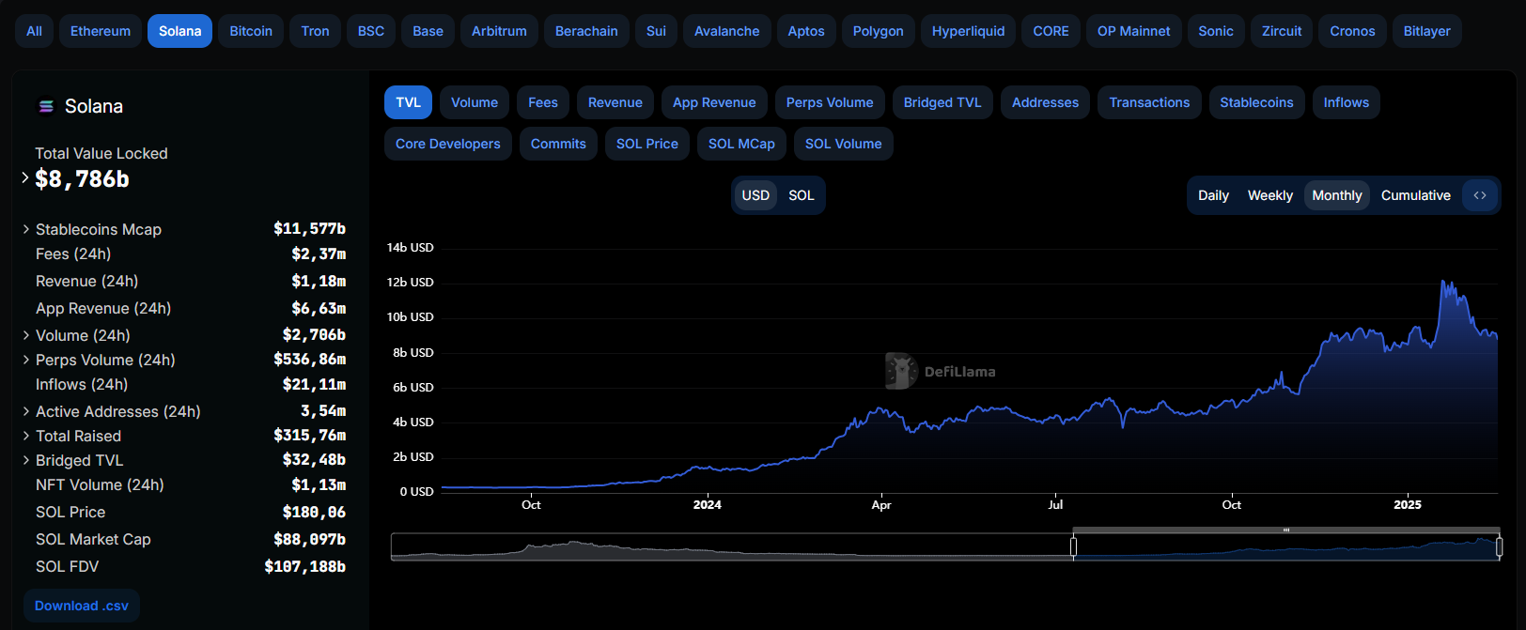Screen dimensions: 1526x630
Task: Toggle the Stablecoins chart metric
Action: click(1256, 102)
